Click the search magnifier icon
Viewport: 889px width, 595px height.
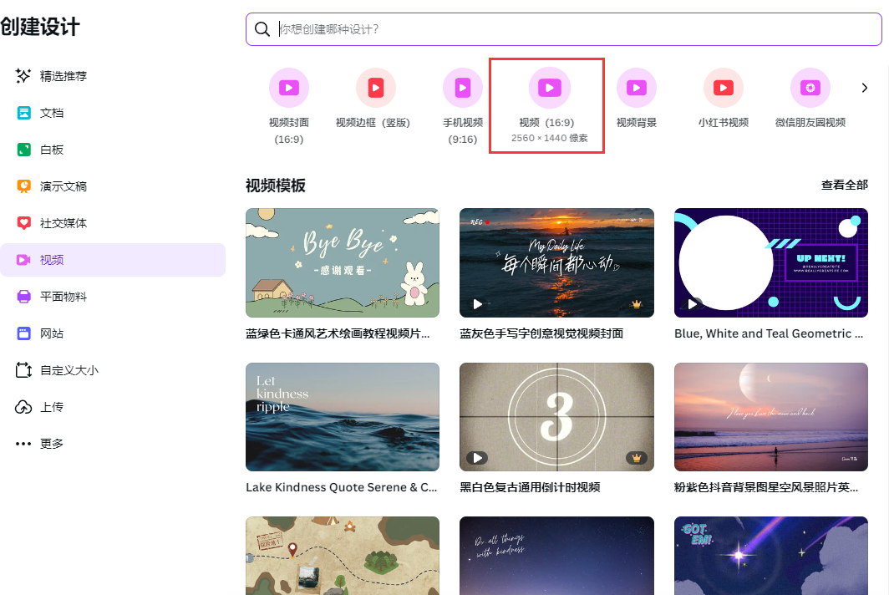(x=262, y=29)
